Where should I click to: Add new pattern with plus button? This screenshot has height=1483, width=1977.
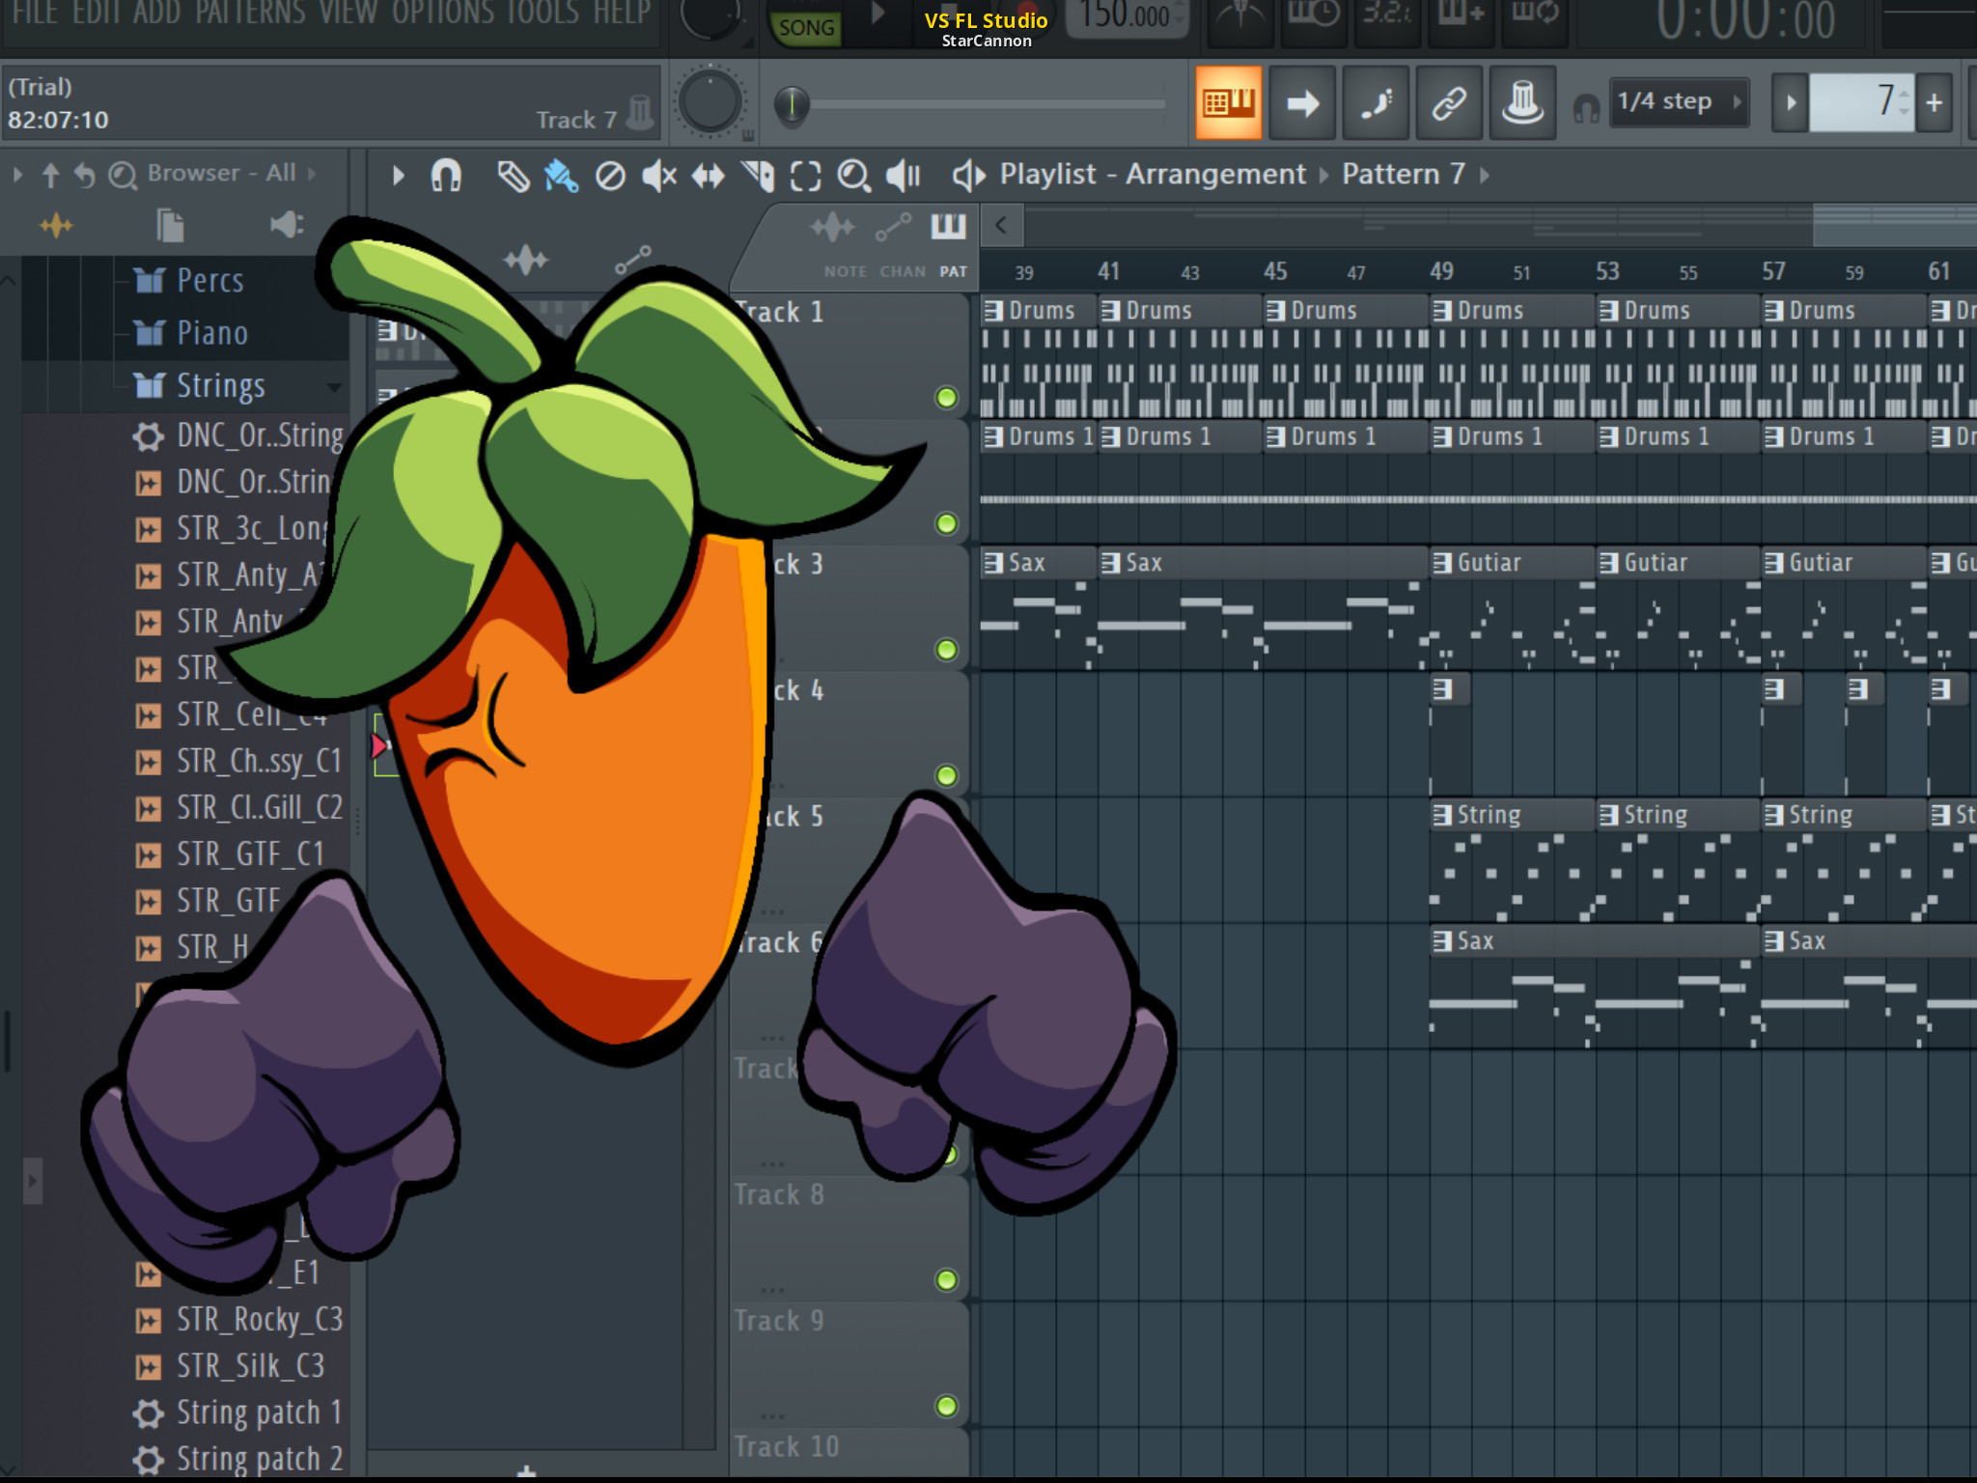[x=1935, y=102]
